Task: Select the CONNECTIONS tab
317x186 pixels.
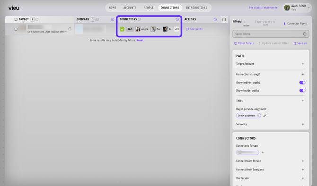Action: pyautogui.click(x=170, y=8)
